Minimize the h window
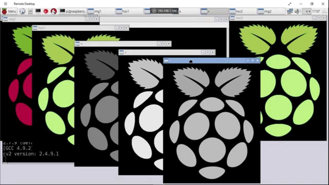The image size is (329, 185). pos(159,44)
